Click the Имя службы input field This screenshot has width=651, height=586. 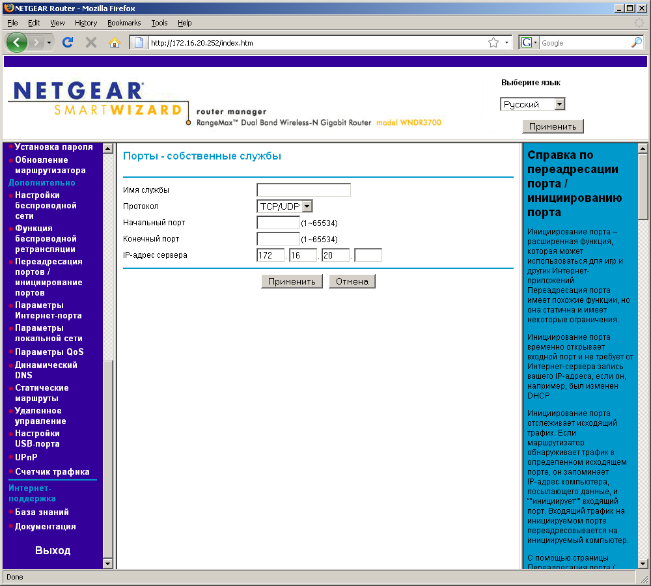click(x=303, y=189)
